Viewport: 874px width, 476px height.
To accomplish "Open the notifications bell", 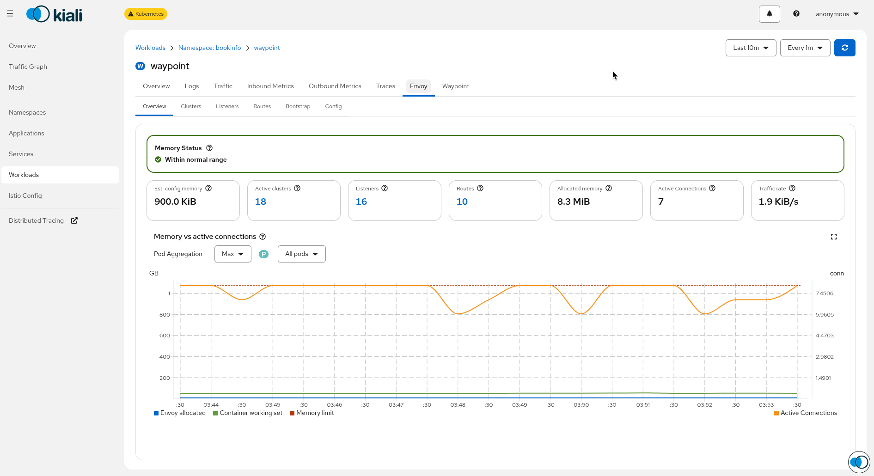I will (x=769, y=14).
